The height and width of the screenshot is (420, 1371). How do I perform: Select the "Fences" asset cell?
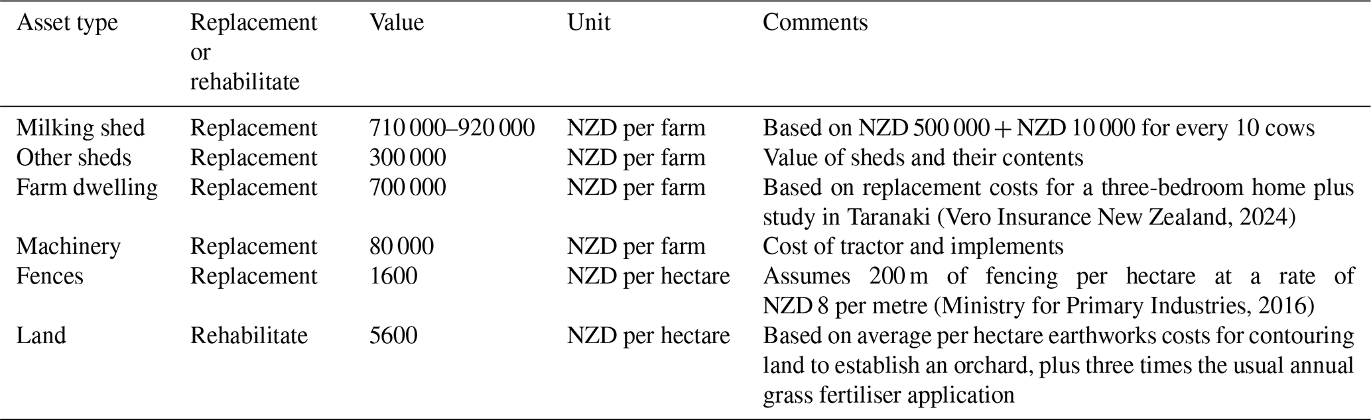(50, 276)
